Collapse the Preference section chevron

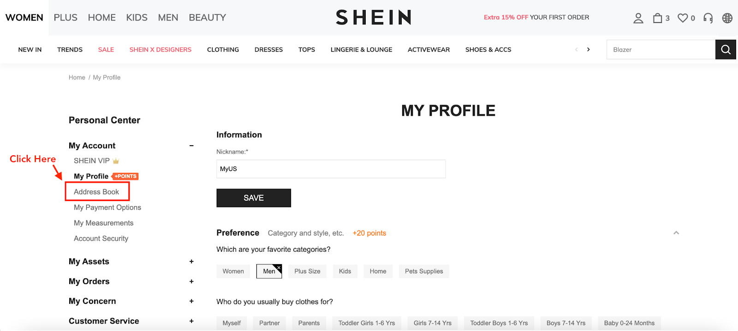click(676, 233)
